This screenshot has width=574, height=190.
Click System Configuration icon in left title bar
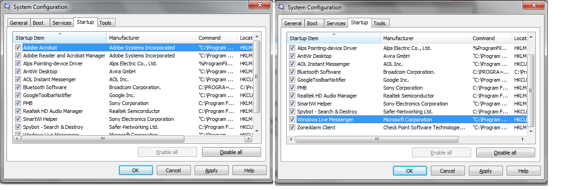(8, 7)
